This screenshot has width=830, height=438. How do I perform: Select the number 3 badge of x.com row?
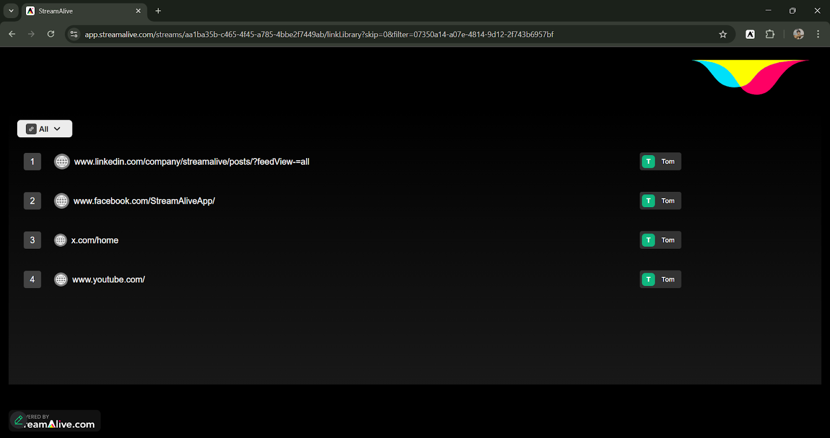click(x=32, y=240)
